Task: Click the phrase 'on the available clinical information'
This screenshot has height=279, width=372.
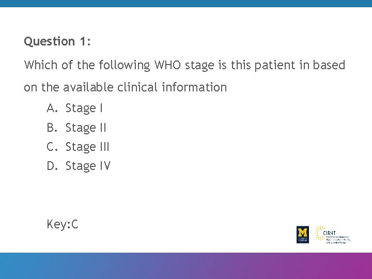Action: 126,87
